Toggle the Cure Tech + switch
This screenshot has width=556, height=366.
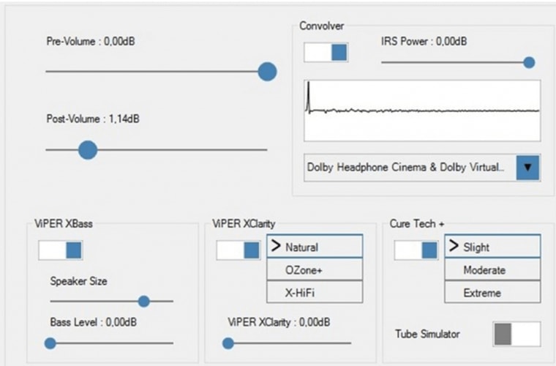(416, 250)
